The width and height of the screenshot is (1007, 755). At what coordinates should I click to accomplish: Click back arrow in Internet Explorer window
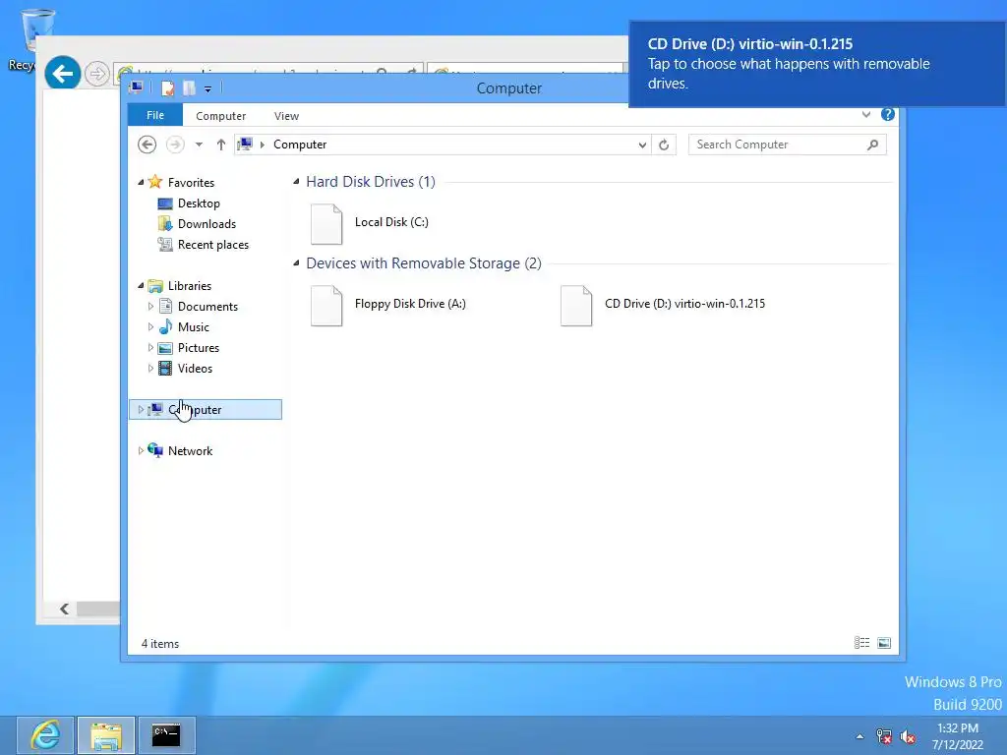(62, 74)
